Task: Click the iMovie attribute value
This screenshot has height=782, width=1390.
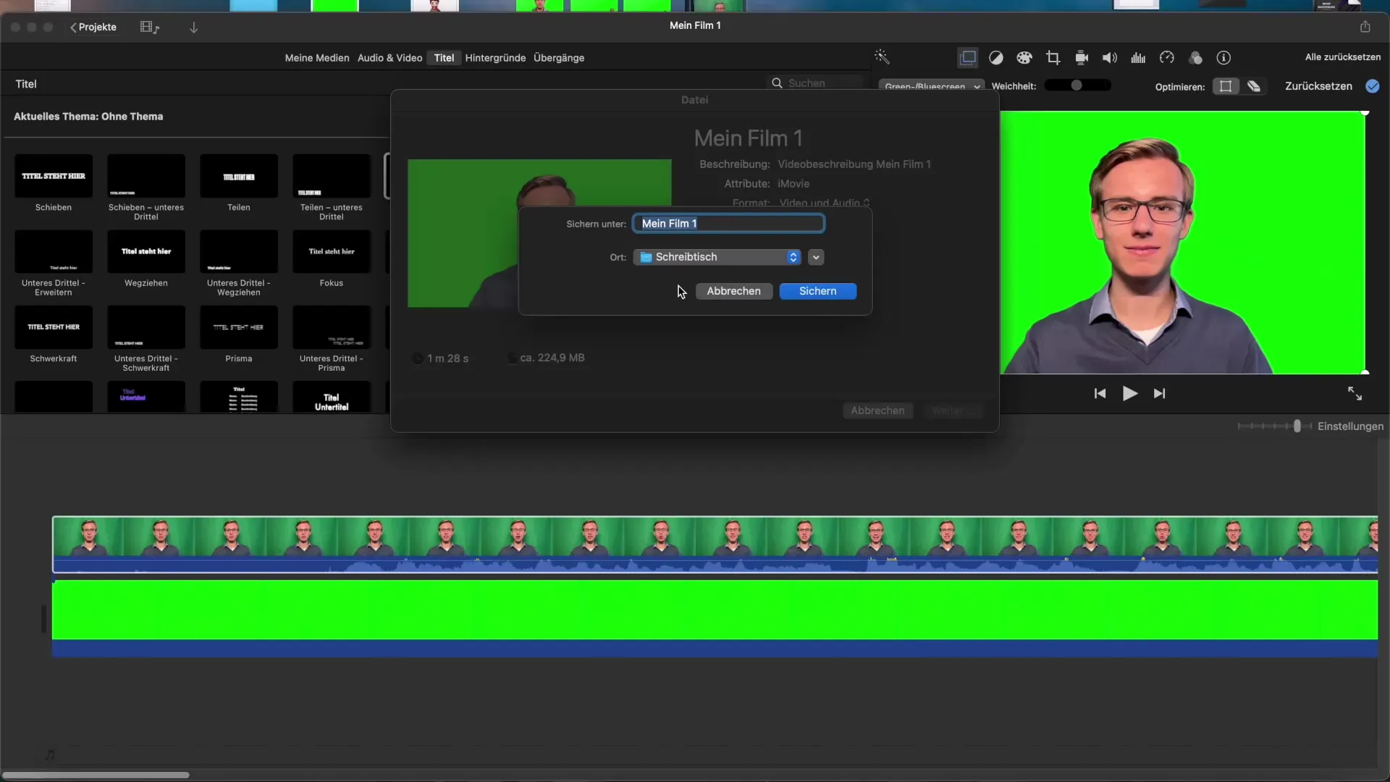Action: (793, 184)
